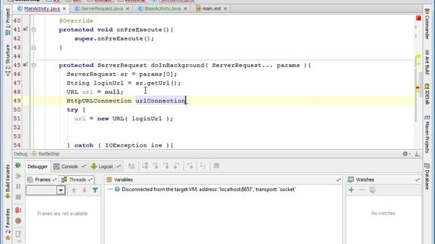
Task: Open the Project tool window
Action: click(x=7, y=21)
